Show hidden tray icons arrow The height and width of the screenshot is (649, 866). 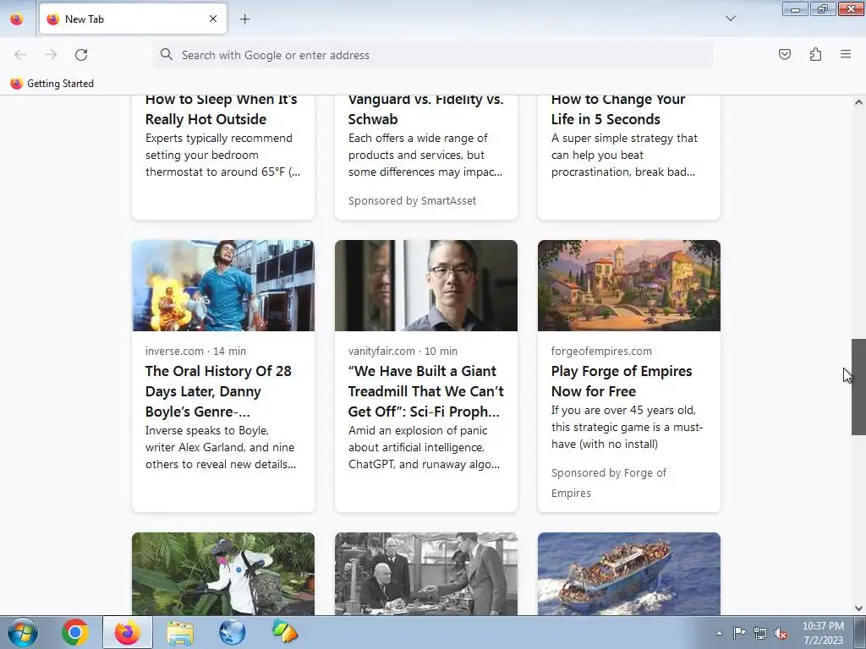coord(719,633)
